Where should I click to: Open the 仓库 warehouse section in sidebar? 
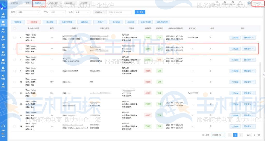coord(3,46)
